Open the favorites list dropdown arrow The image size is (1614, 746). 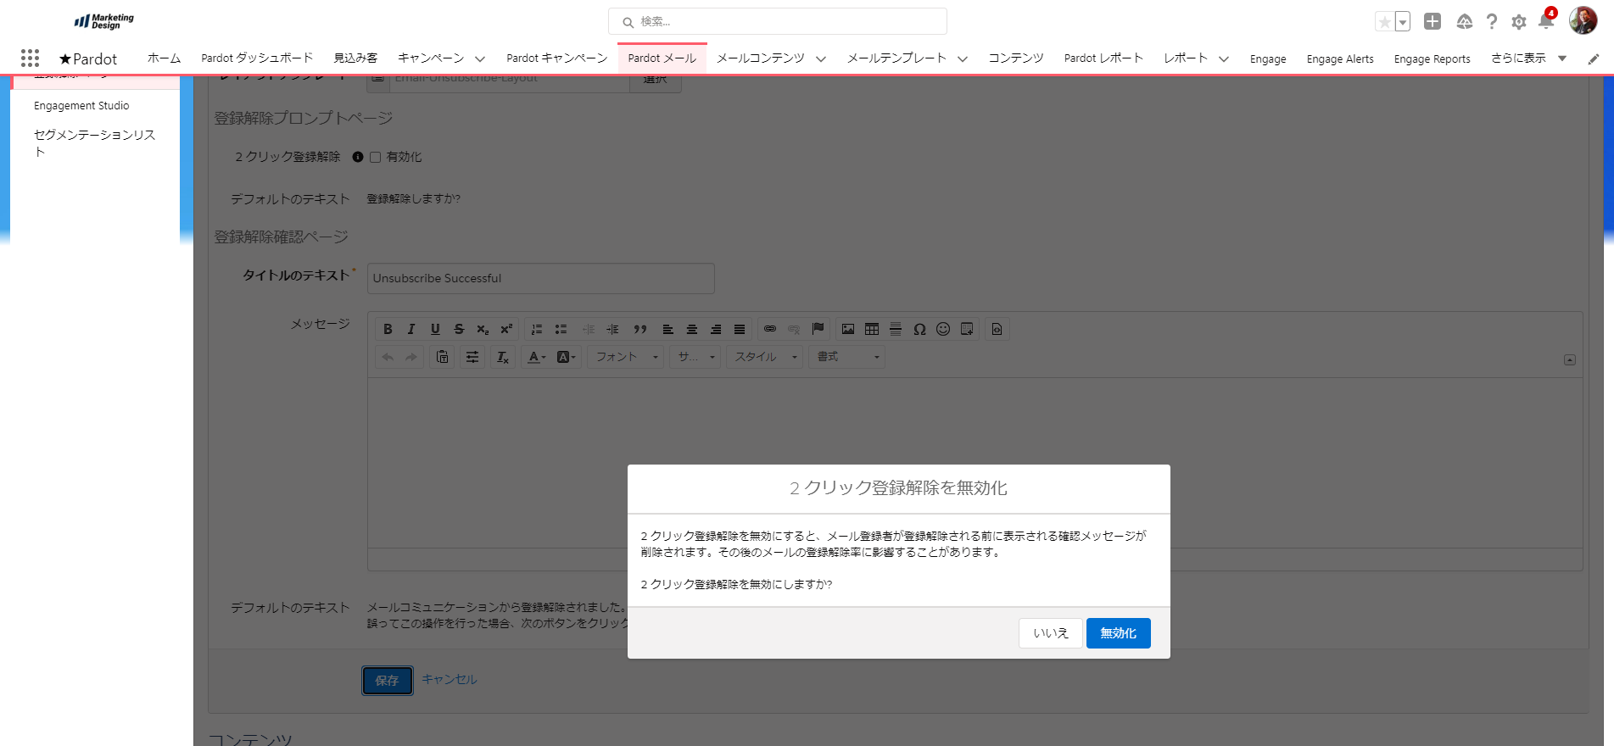[x=1403, y=22]
